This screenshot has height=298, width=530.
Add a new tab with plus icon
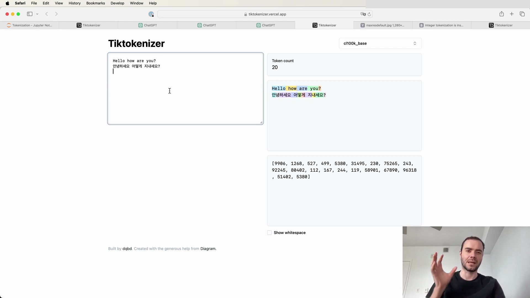tap(512, 14)
